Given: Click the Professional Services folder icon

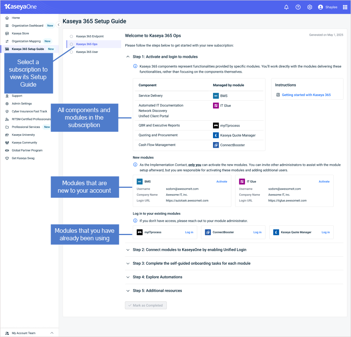Looking at the screenshot, I should 7,127.
